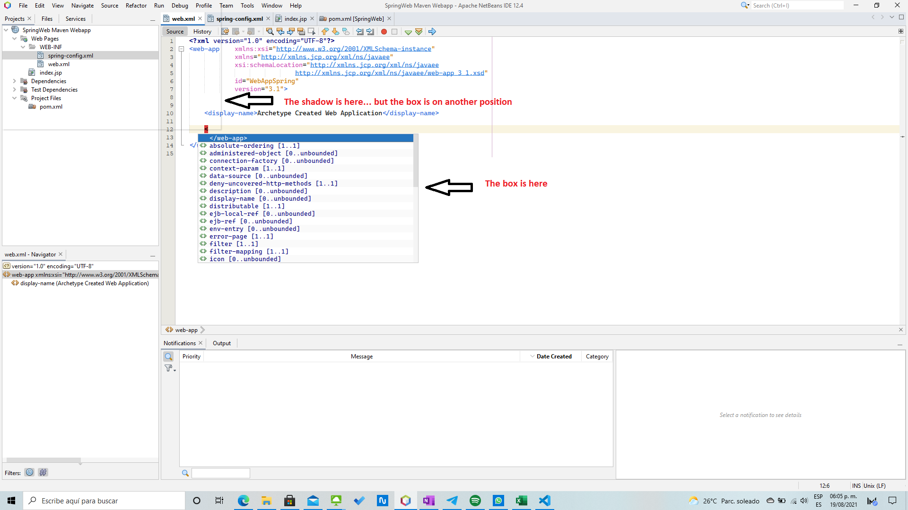
Task: Toggle highlight search in the editor toolbar
Action: 301,31
